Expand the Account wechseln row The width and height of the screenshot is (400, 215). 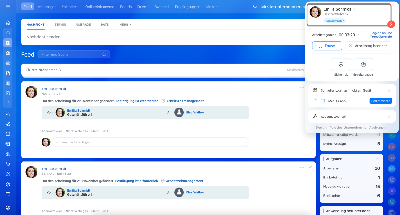pyautogui.click(x=352, y=116)
